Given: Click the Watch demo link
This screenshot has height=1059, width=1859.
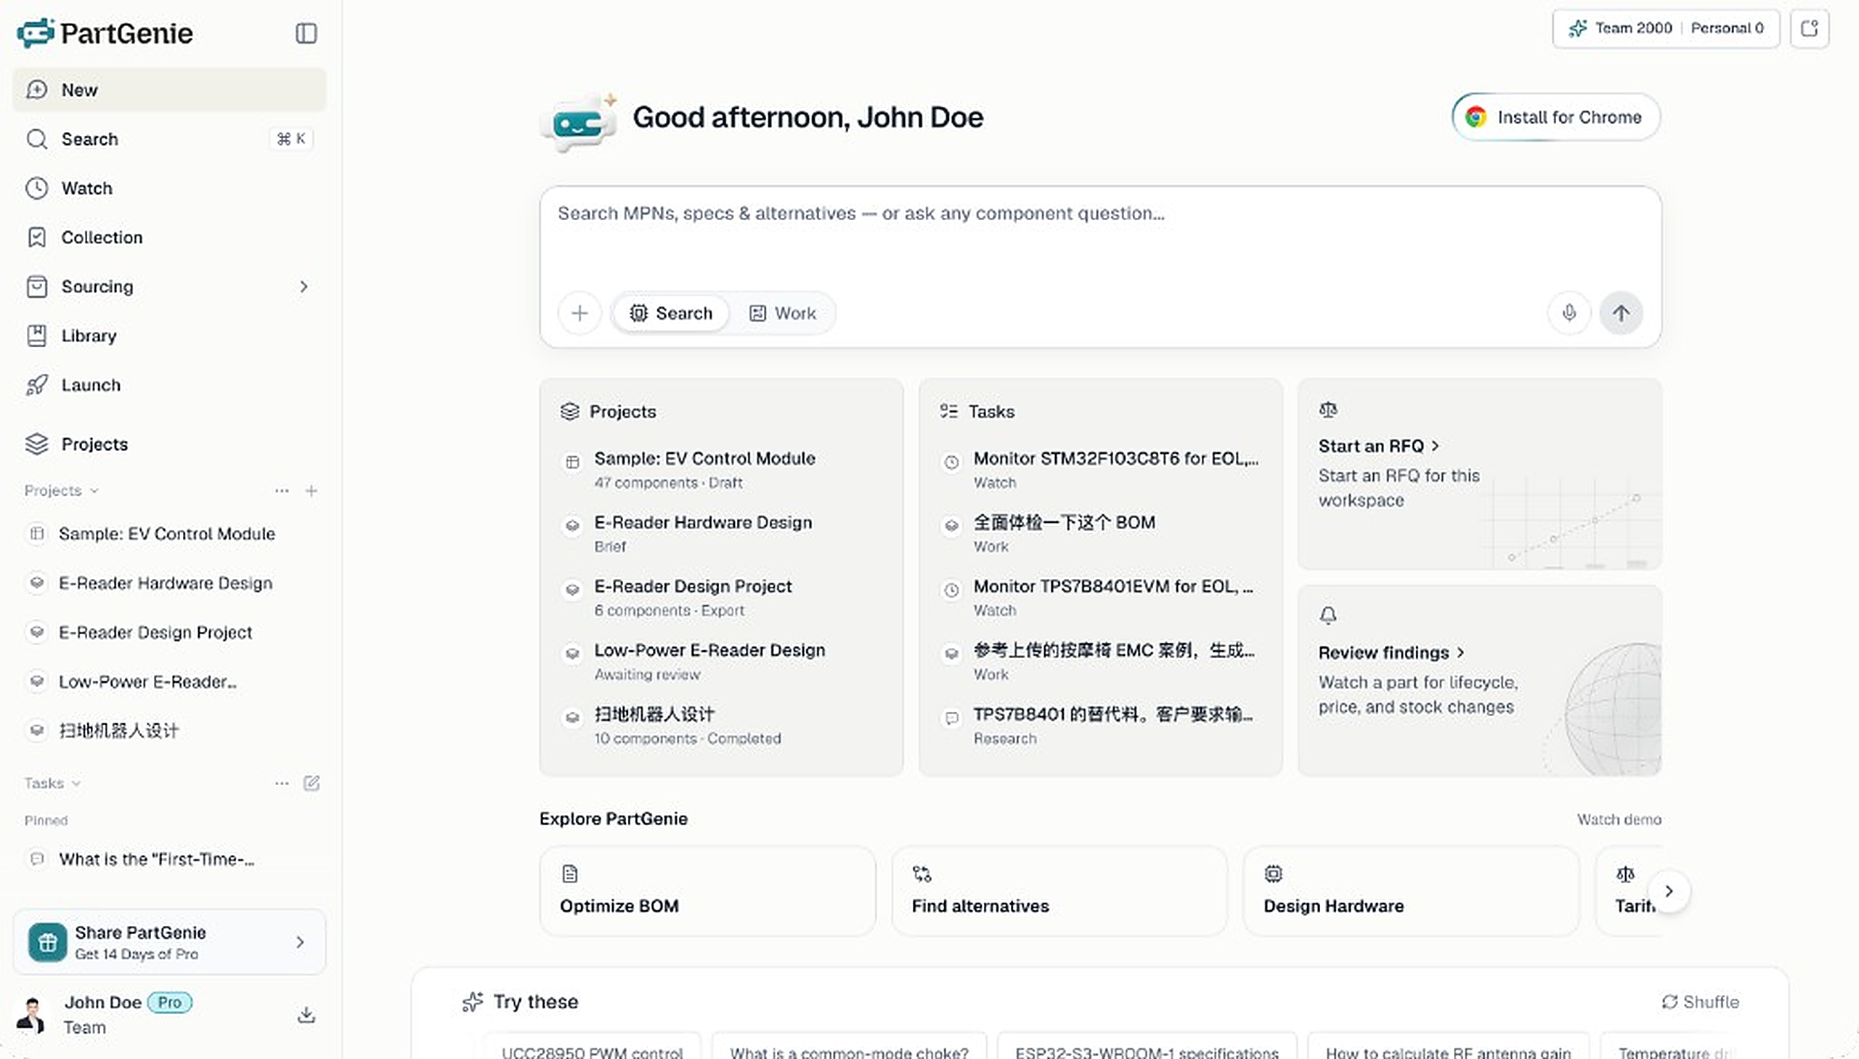Looking at the screenshot, I should tap(1619, 819).
